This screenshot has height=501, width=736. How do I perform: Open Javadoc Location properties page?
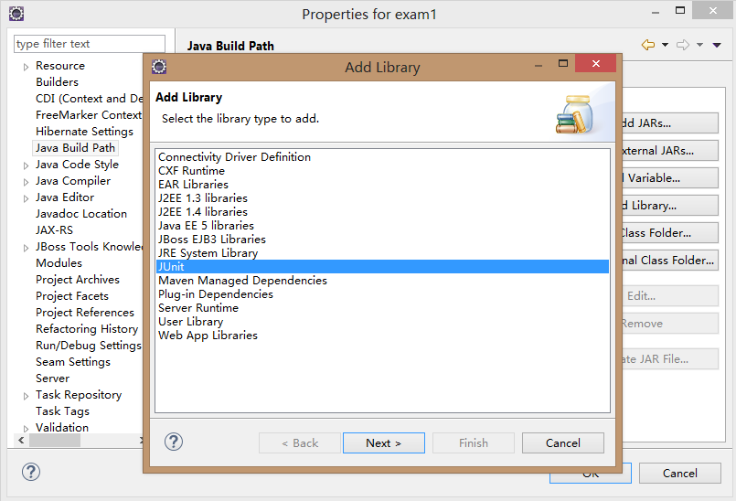pos(81,213)
